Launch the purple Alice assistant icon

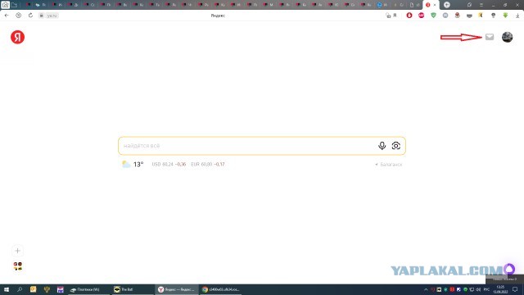(509, 269)
